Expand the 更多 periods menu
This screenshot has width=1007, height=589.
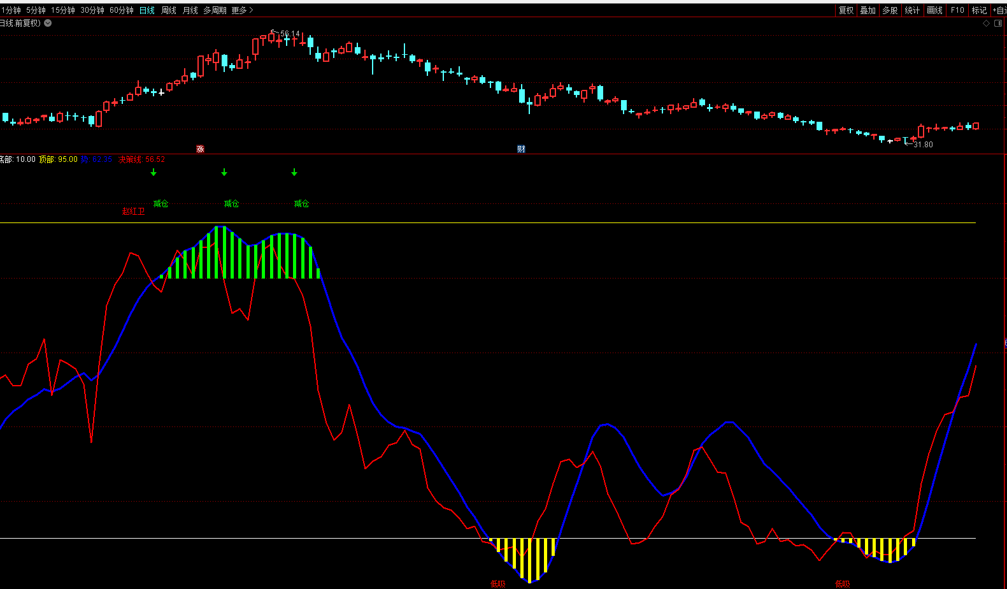coord(242,10)
